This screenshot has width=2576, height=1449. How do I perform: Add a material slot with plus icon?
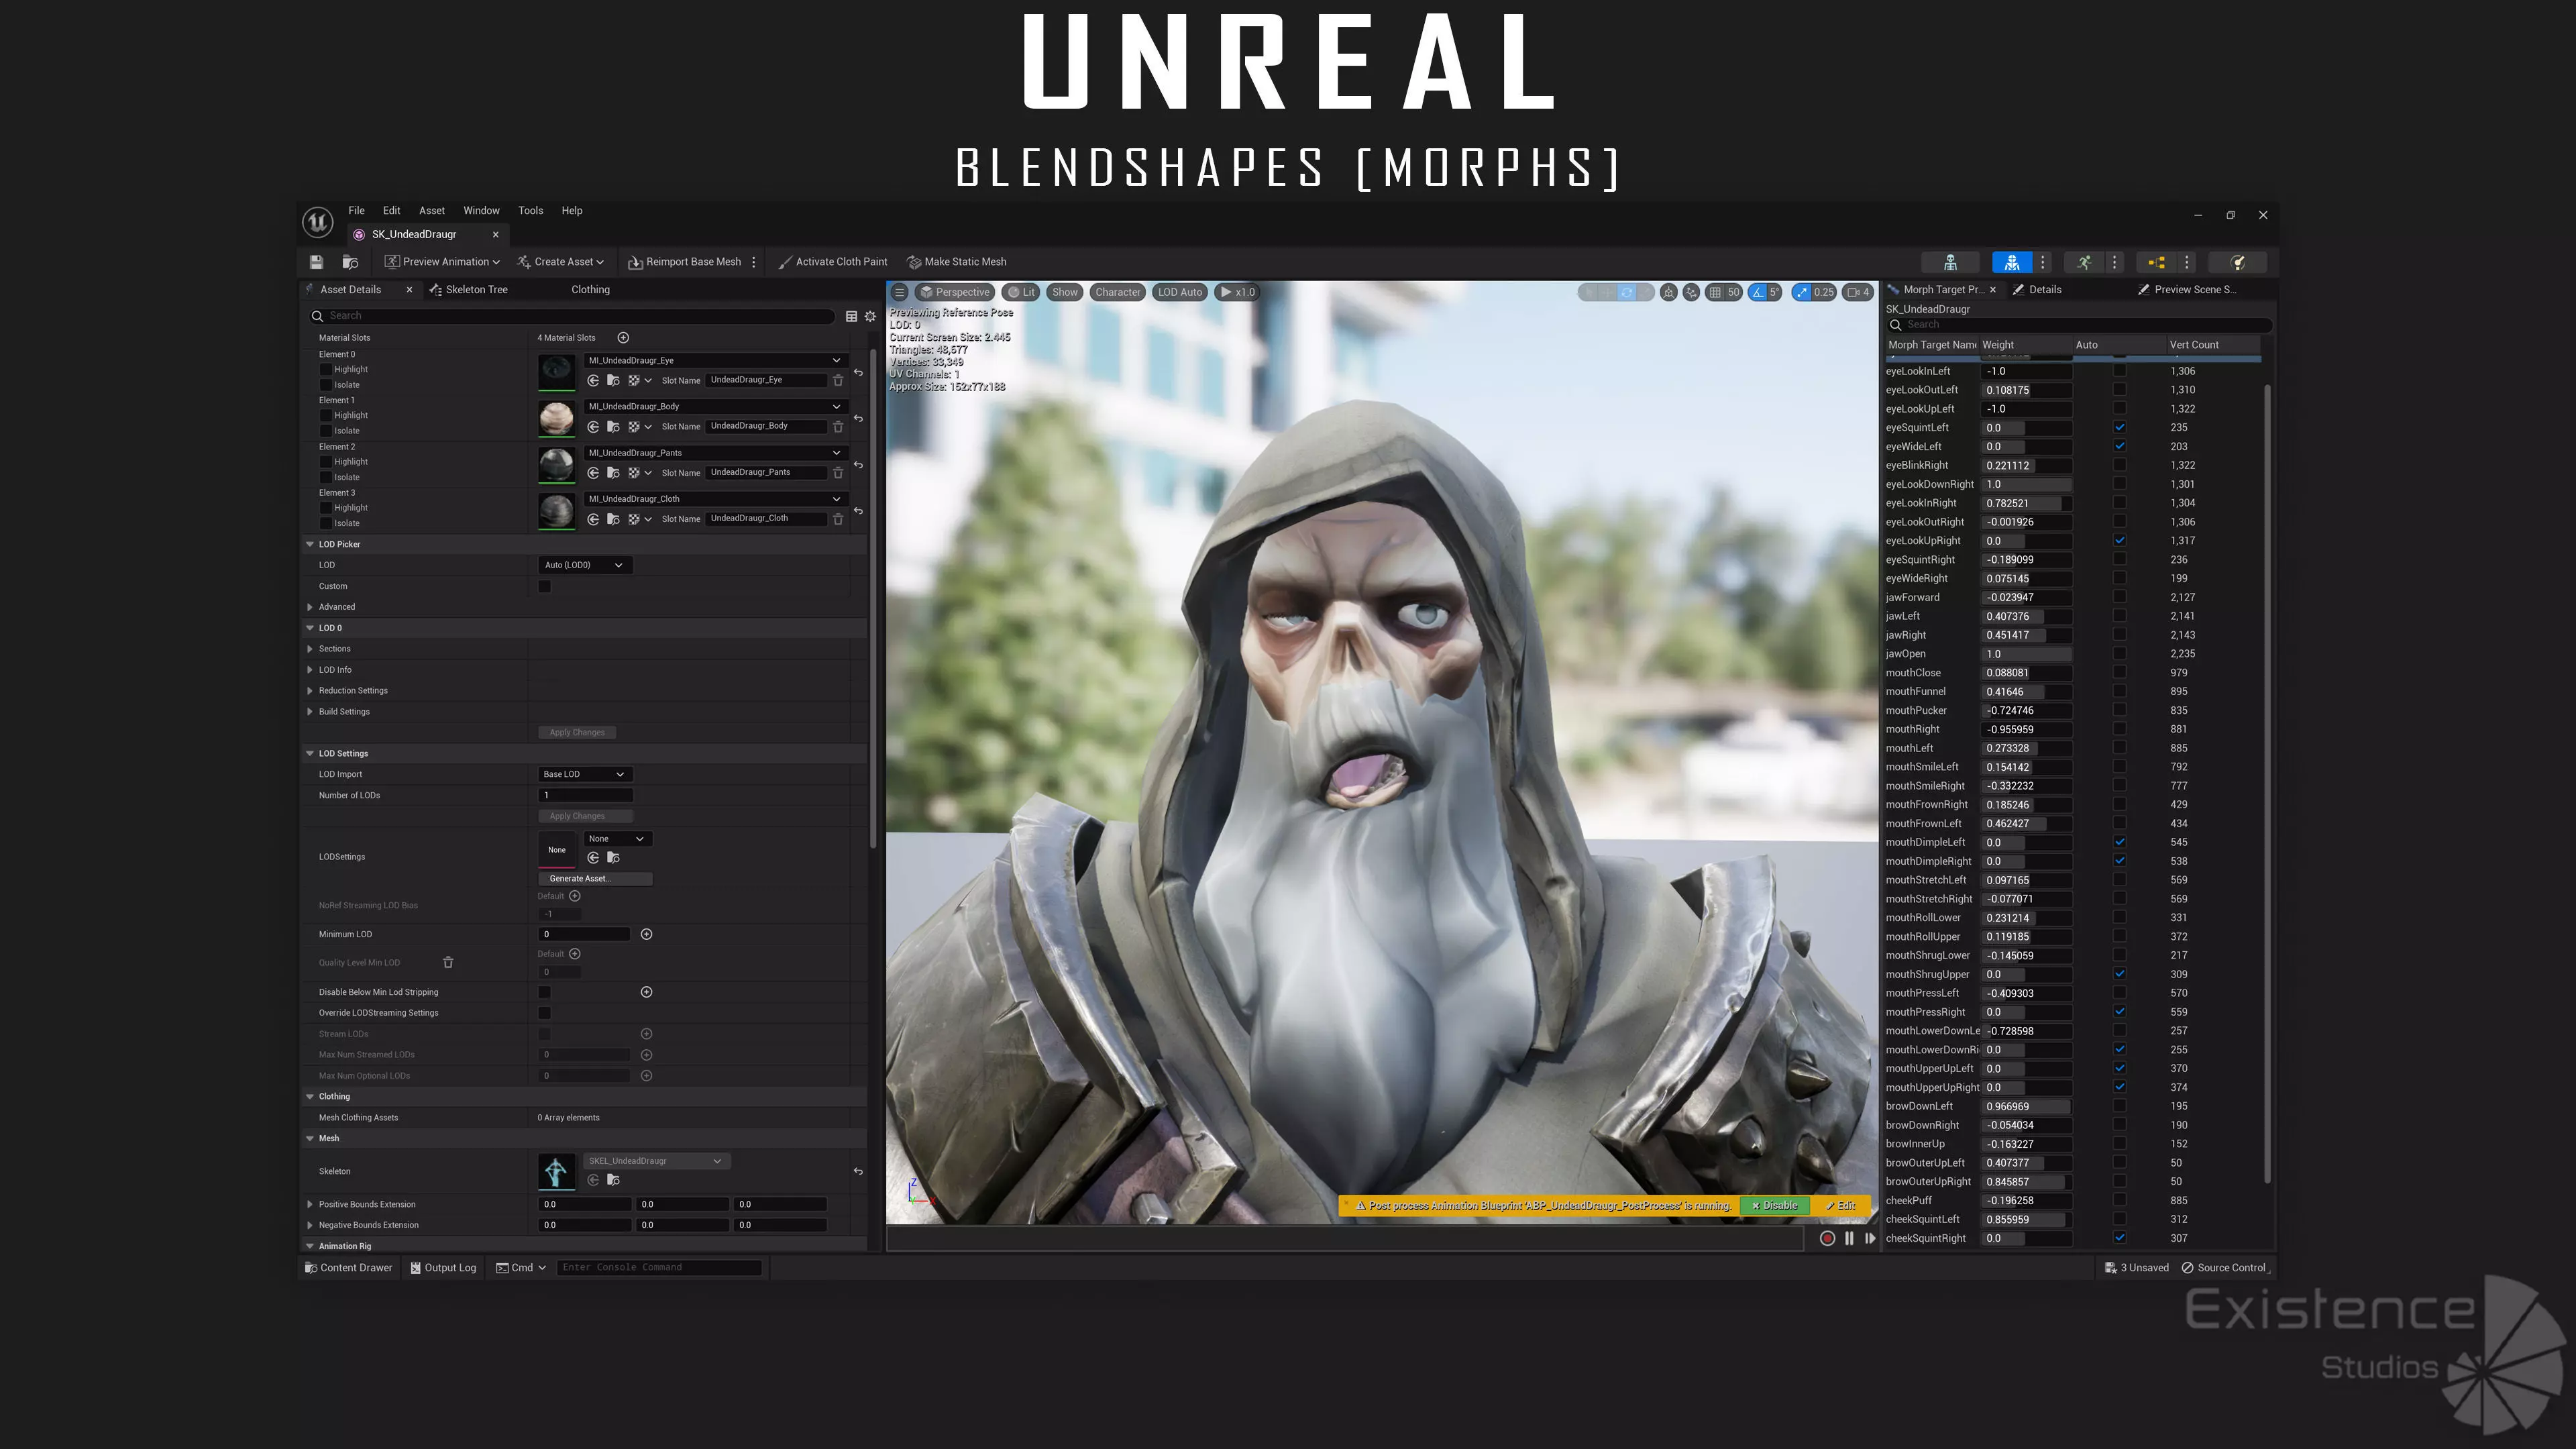click(x=623, y=338)
